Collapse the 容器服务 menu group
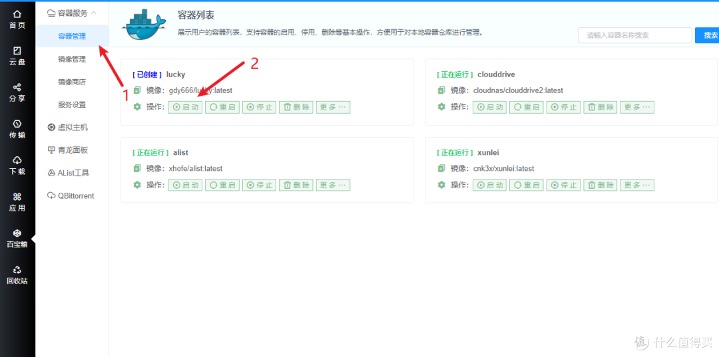This screenshot has width=719, height=357. click(72, 13)
